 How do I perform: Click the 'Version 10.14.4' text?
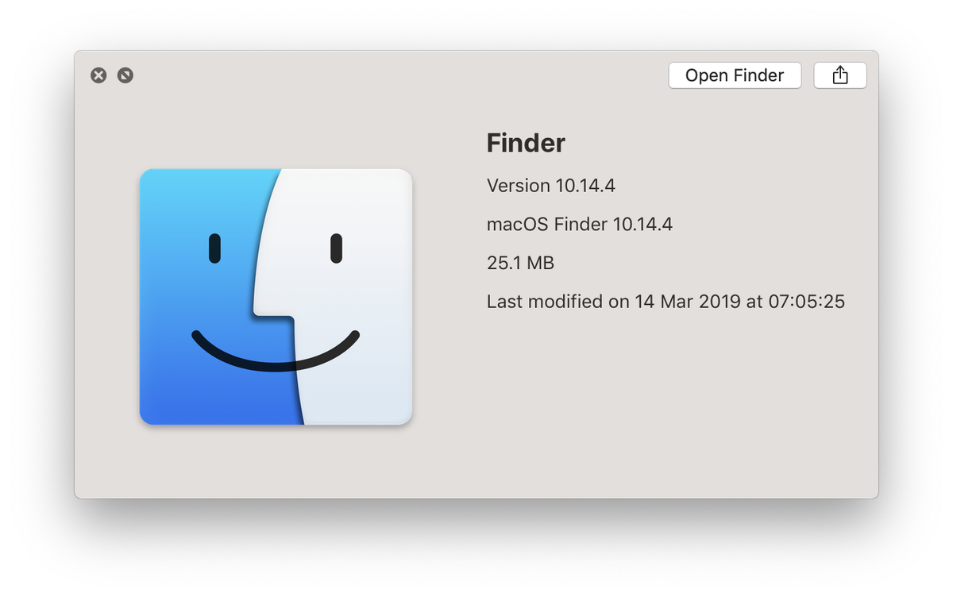point(551,186)
